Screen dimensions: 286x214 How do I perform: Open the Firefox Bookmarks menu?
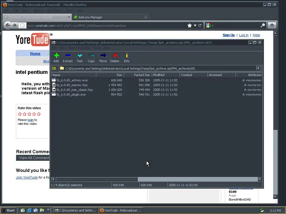(x=54, y=10)
